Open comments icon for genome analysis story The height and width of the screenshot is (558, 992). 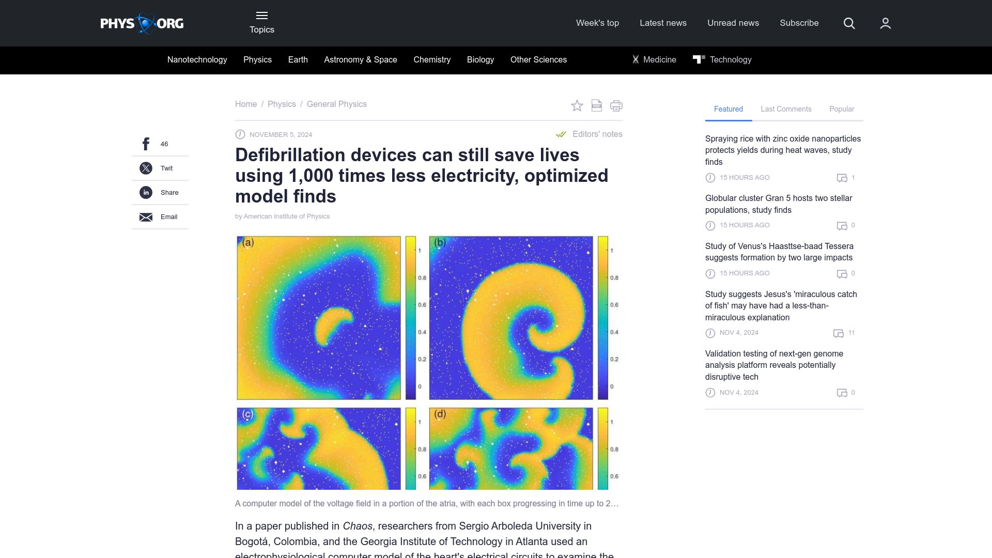pyautogui.click(x=842, y=393)
